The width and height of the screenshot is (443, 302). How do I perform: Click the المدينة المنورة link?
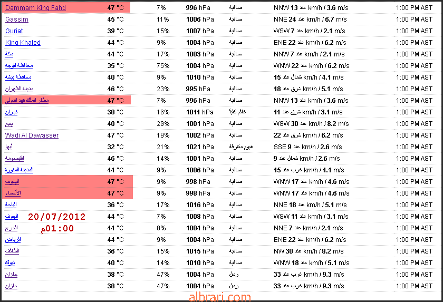19,170
